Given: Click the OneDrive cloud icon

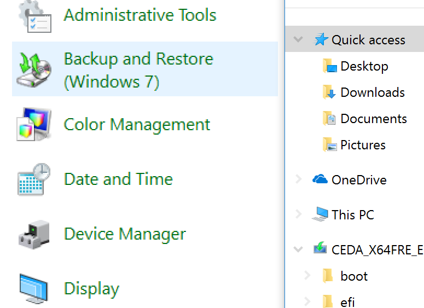Looking at the screenshot, I should (320, 179).
